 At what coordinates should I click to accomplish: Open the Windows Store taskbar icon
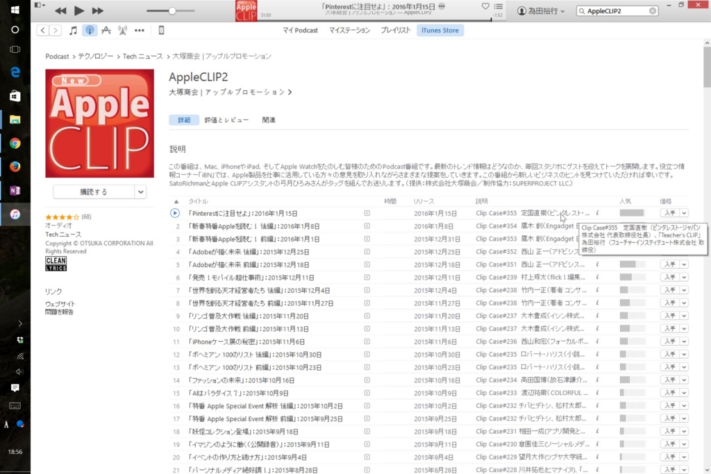point(15,96)
